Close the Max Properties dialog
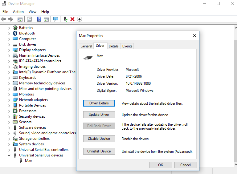Image resolution: width=237 pixels, height=174 pixels. 194,35
